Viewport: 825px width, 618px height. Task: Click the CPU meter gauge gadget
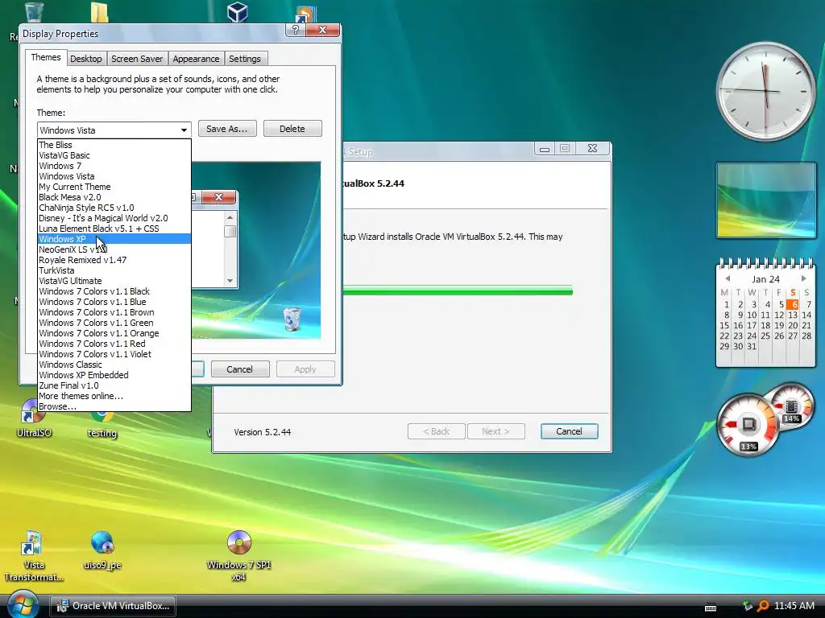pos(748,425)
